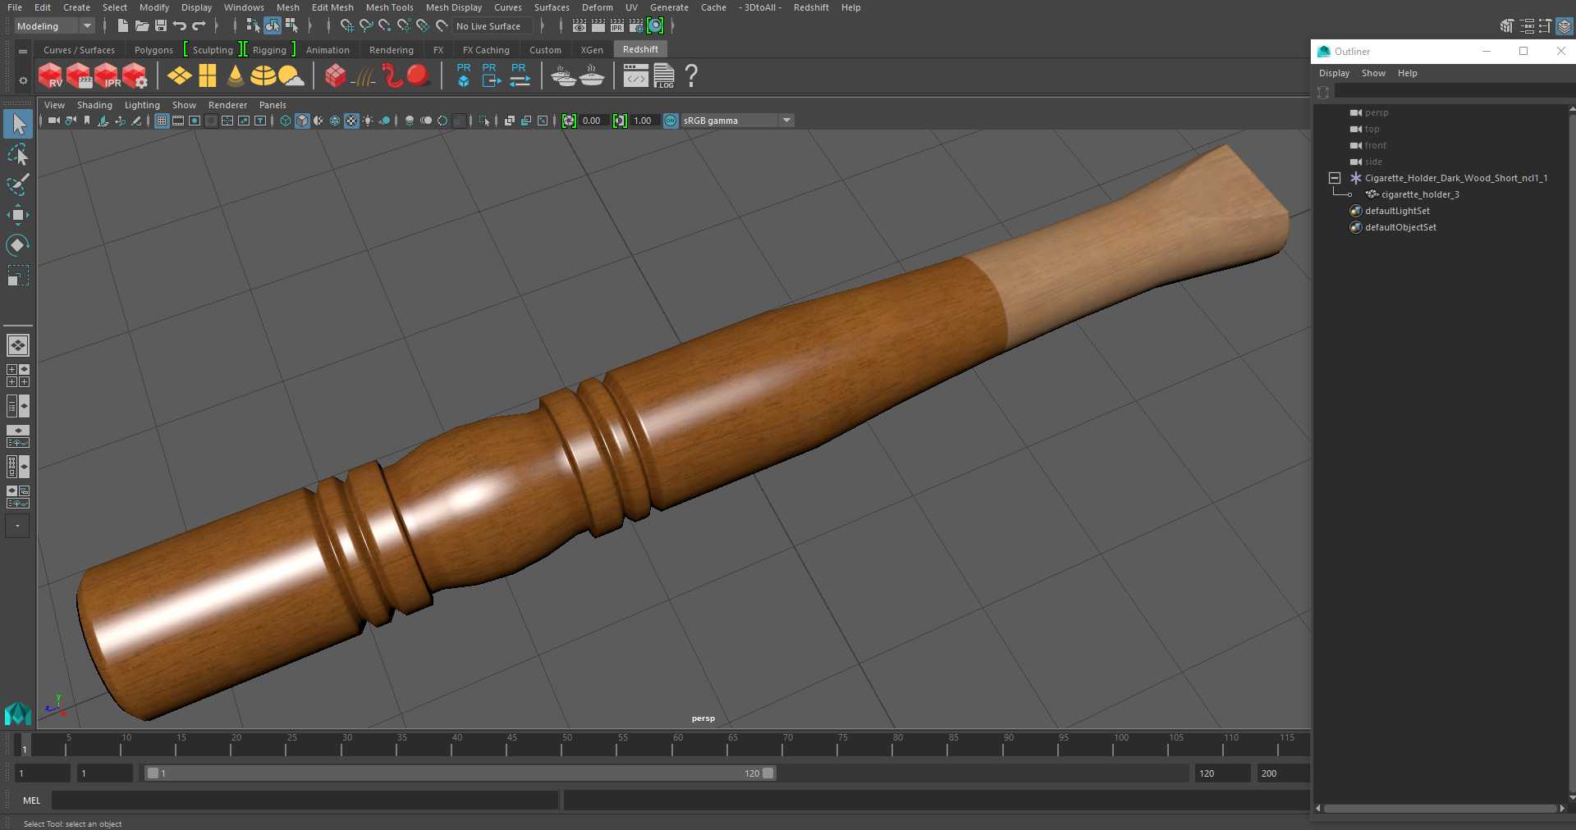Toggle textured display checker icon
The height and width of the screenshot is (830, 1576).
click(x=351, y=121)
